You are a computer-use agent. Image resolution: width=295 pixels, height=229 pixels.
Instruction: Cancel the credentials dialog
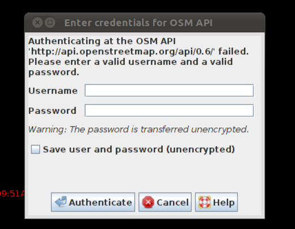[x=165, y=202]
